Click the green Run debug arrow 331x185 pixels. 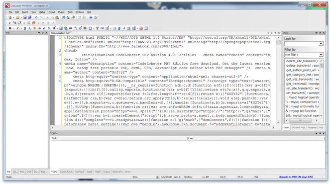pos(10,22)
